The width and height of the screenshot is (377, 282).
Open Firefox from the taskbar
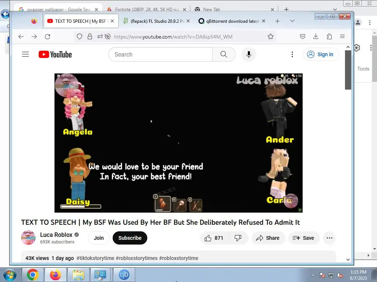[55, 275]
